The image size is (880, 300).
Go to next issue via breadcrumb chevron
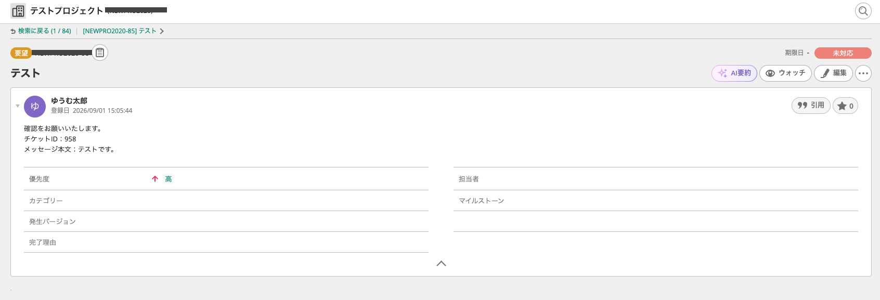[162, 31]
